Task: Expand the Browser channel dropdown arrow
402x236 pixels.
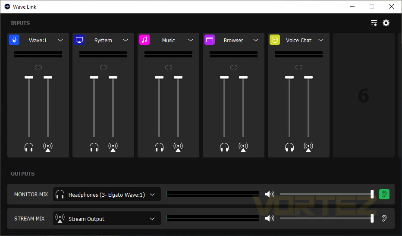Action: [x=256, y=40]
